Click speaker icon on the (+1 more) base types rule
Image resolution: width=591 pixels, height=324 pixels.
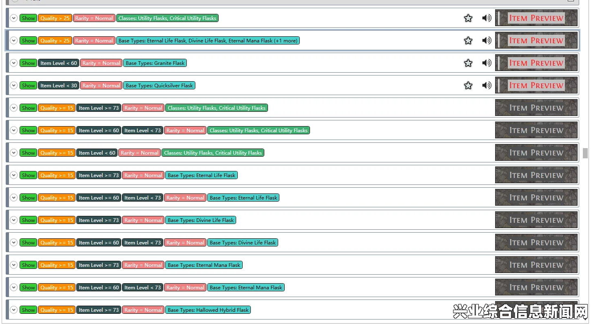(x=487, y=40)
